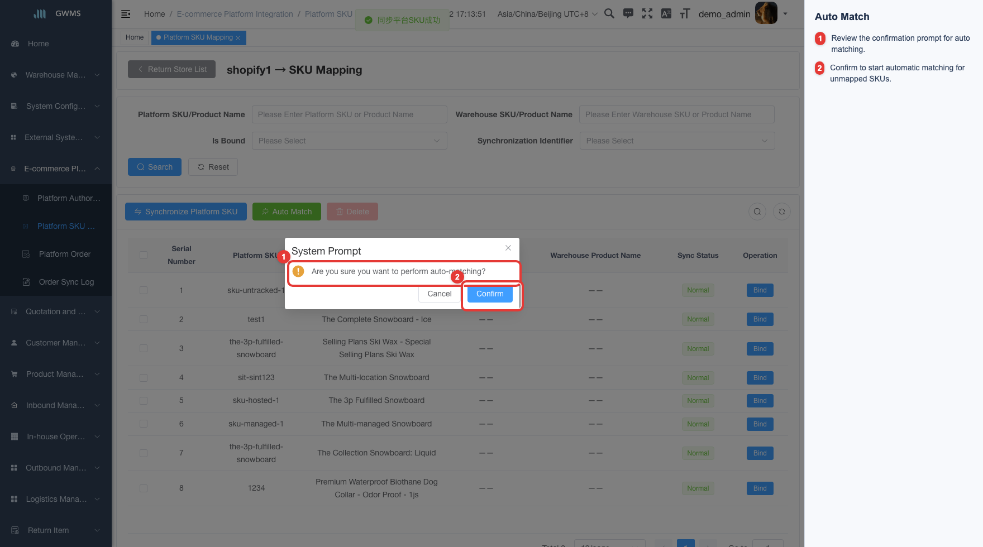Click the Auto Match button
983x547 pixels.
[x=287, y=212]
